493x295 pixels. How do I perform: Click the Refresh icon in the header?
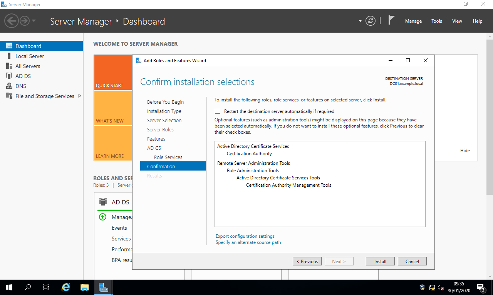pos(370,21)
